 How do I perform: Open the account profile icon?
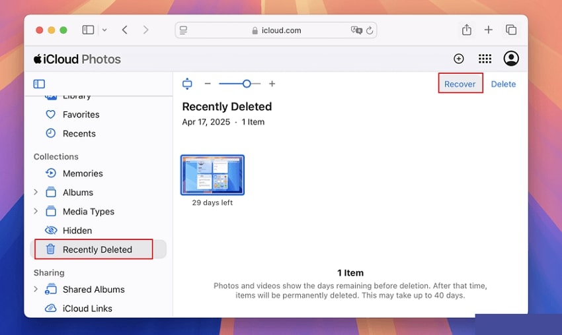point(511,58)
